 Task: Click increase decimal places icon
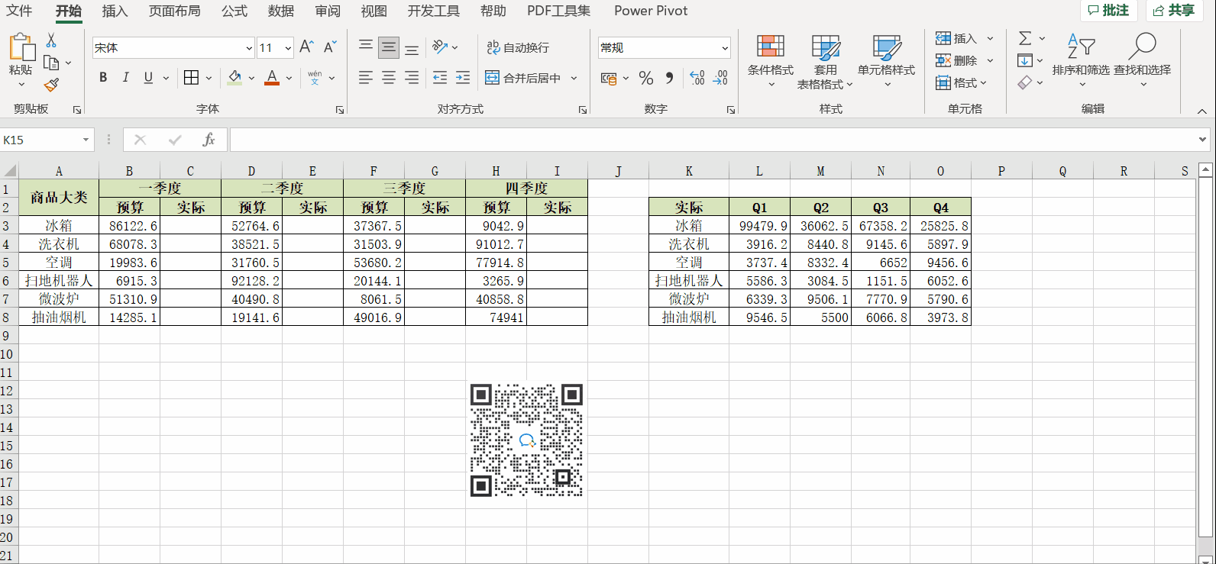(697, 78)
